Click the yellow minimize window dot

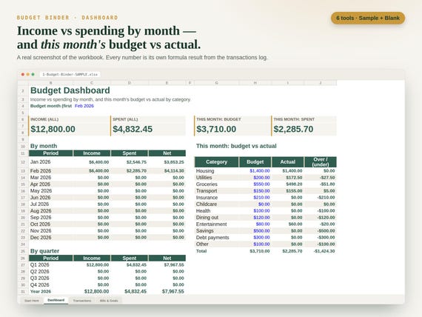pyautogui.click(x=27, y=74)
